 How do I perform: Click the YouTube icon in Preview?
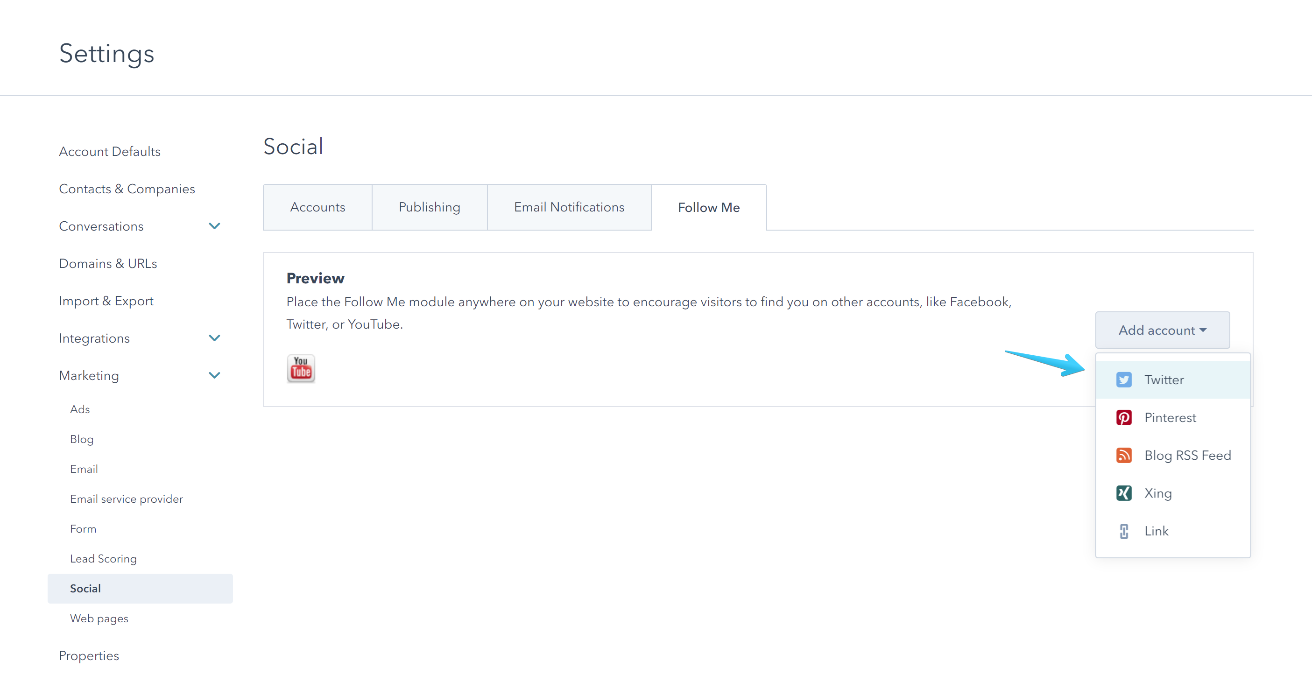pos(301,368)
